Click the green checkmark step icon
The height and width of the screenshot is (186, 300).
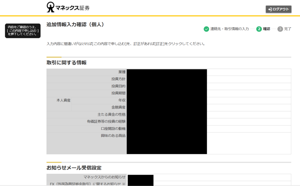[x=206, y=29]
